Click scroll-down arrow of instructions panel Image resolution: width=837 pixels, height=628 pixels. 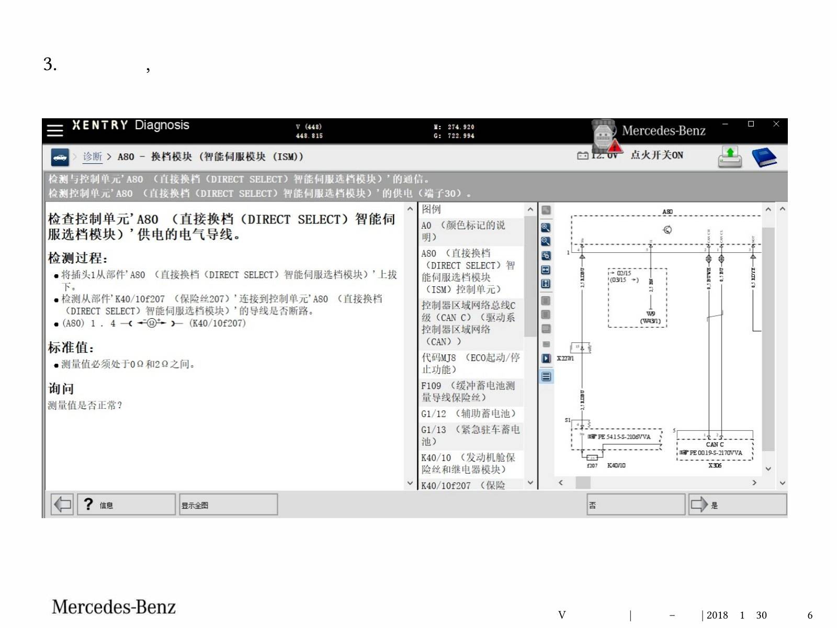[x=410, y=484]
